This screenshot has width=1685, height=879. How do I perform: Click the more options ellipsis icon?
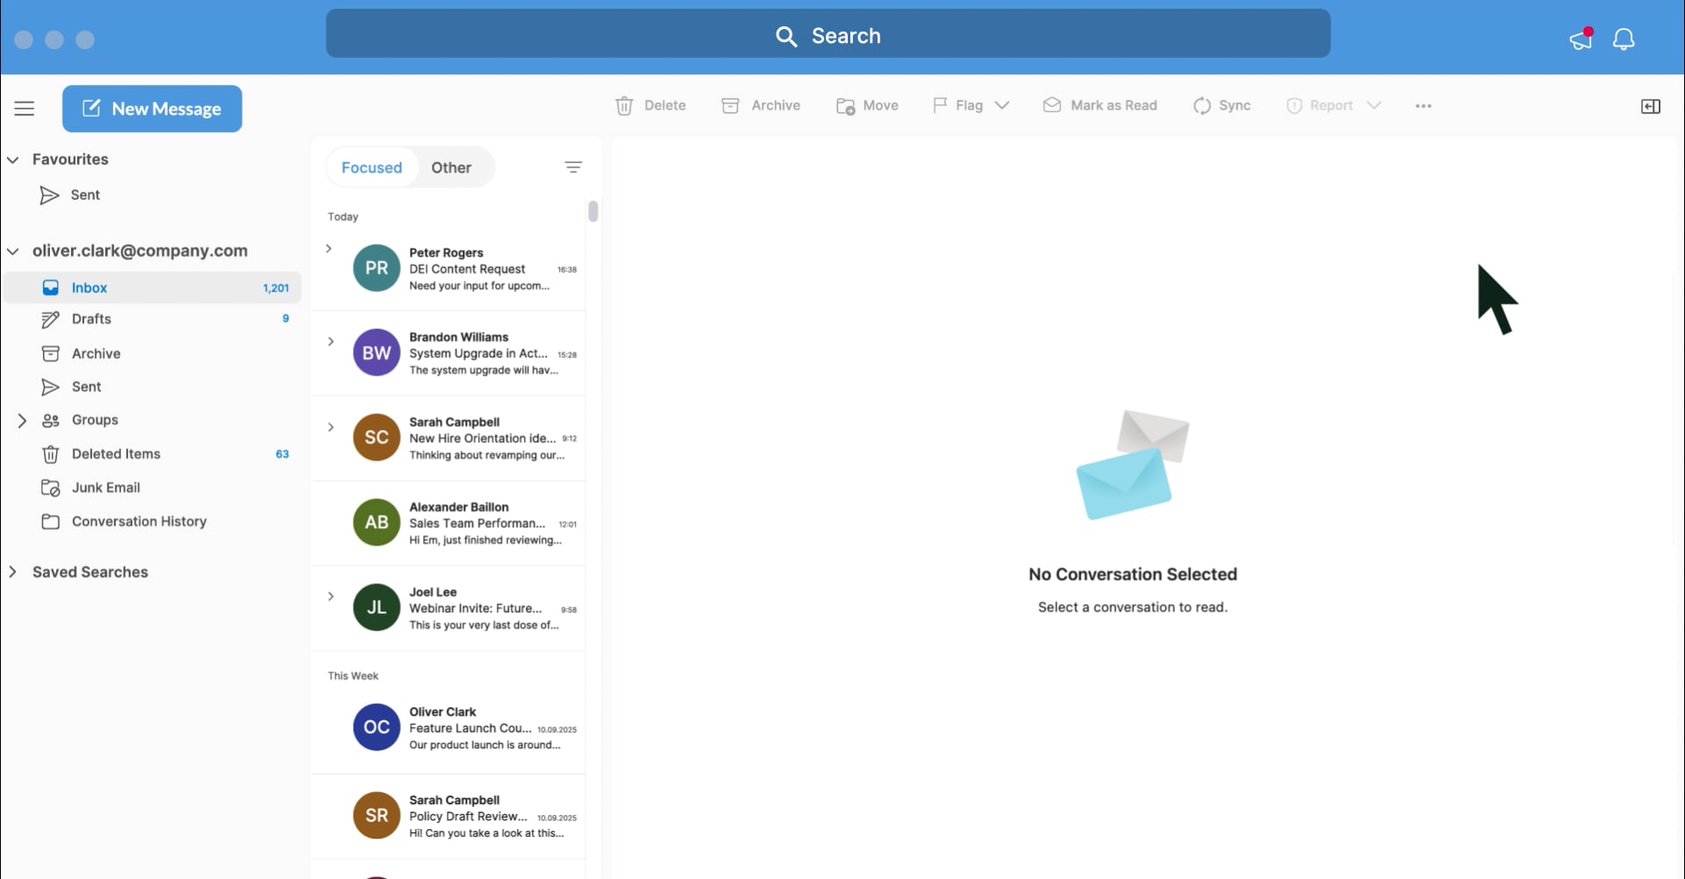1423,106
